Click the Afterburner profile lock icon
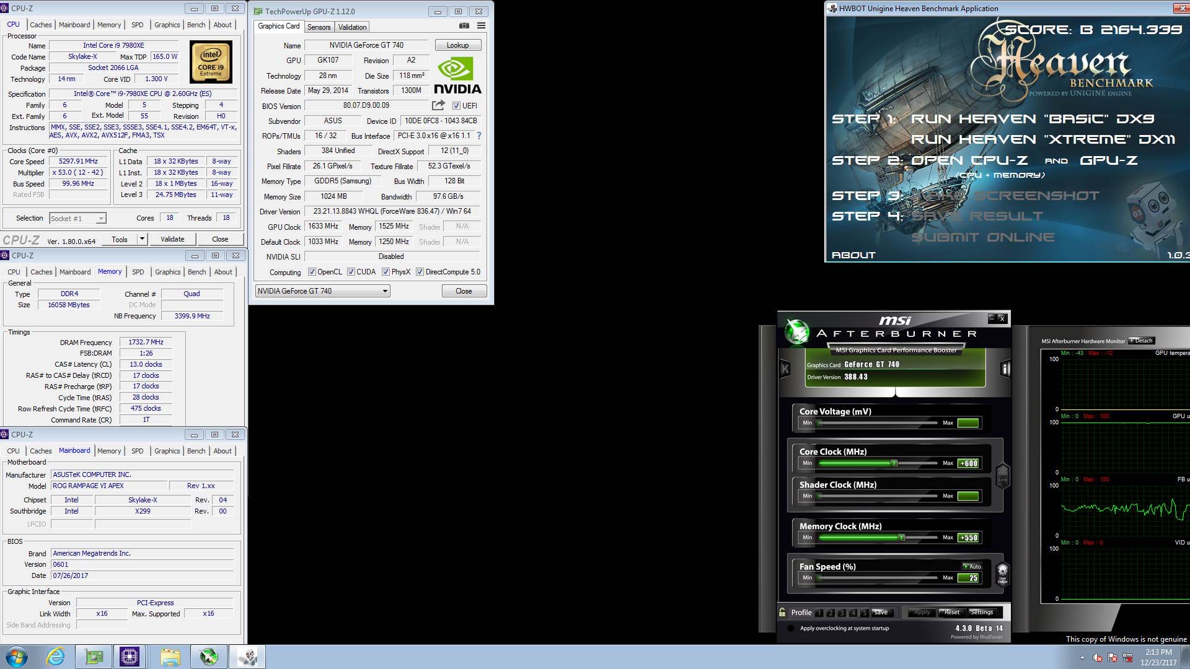Viewport: 1190px width, 669px height. tap(782, 612)
